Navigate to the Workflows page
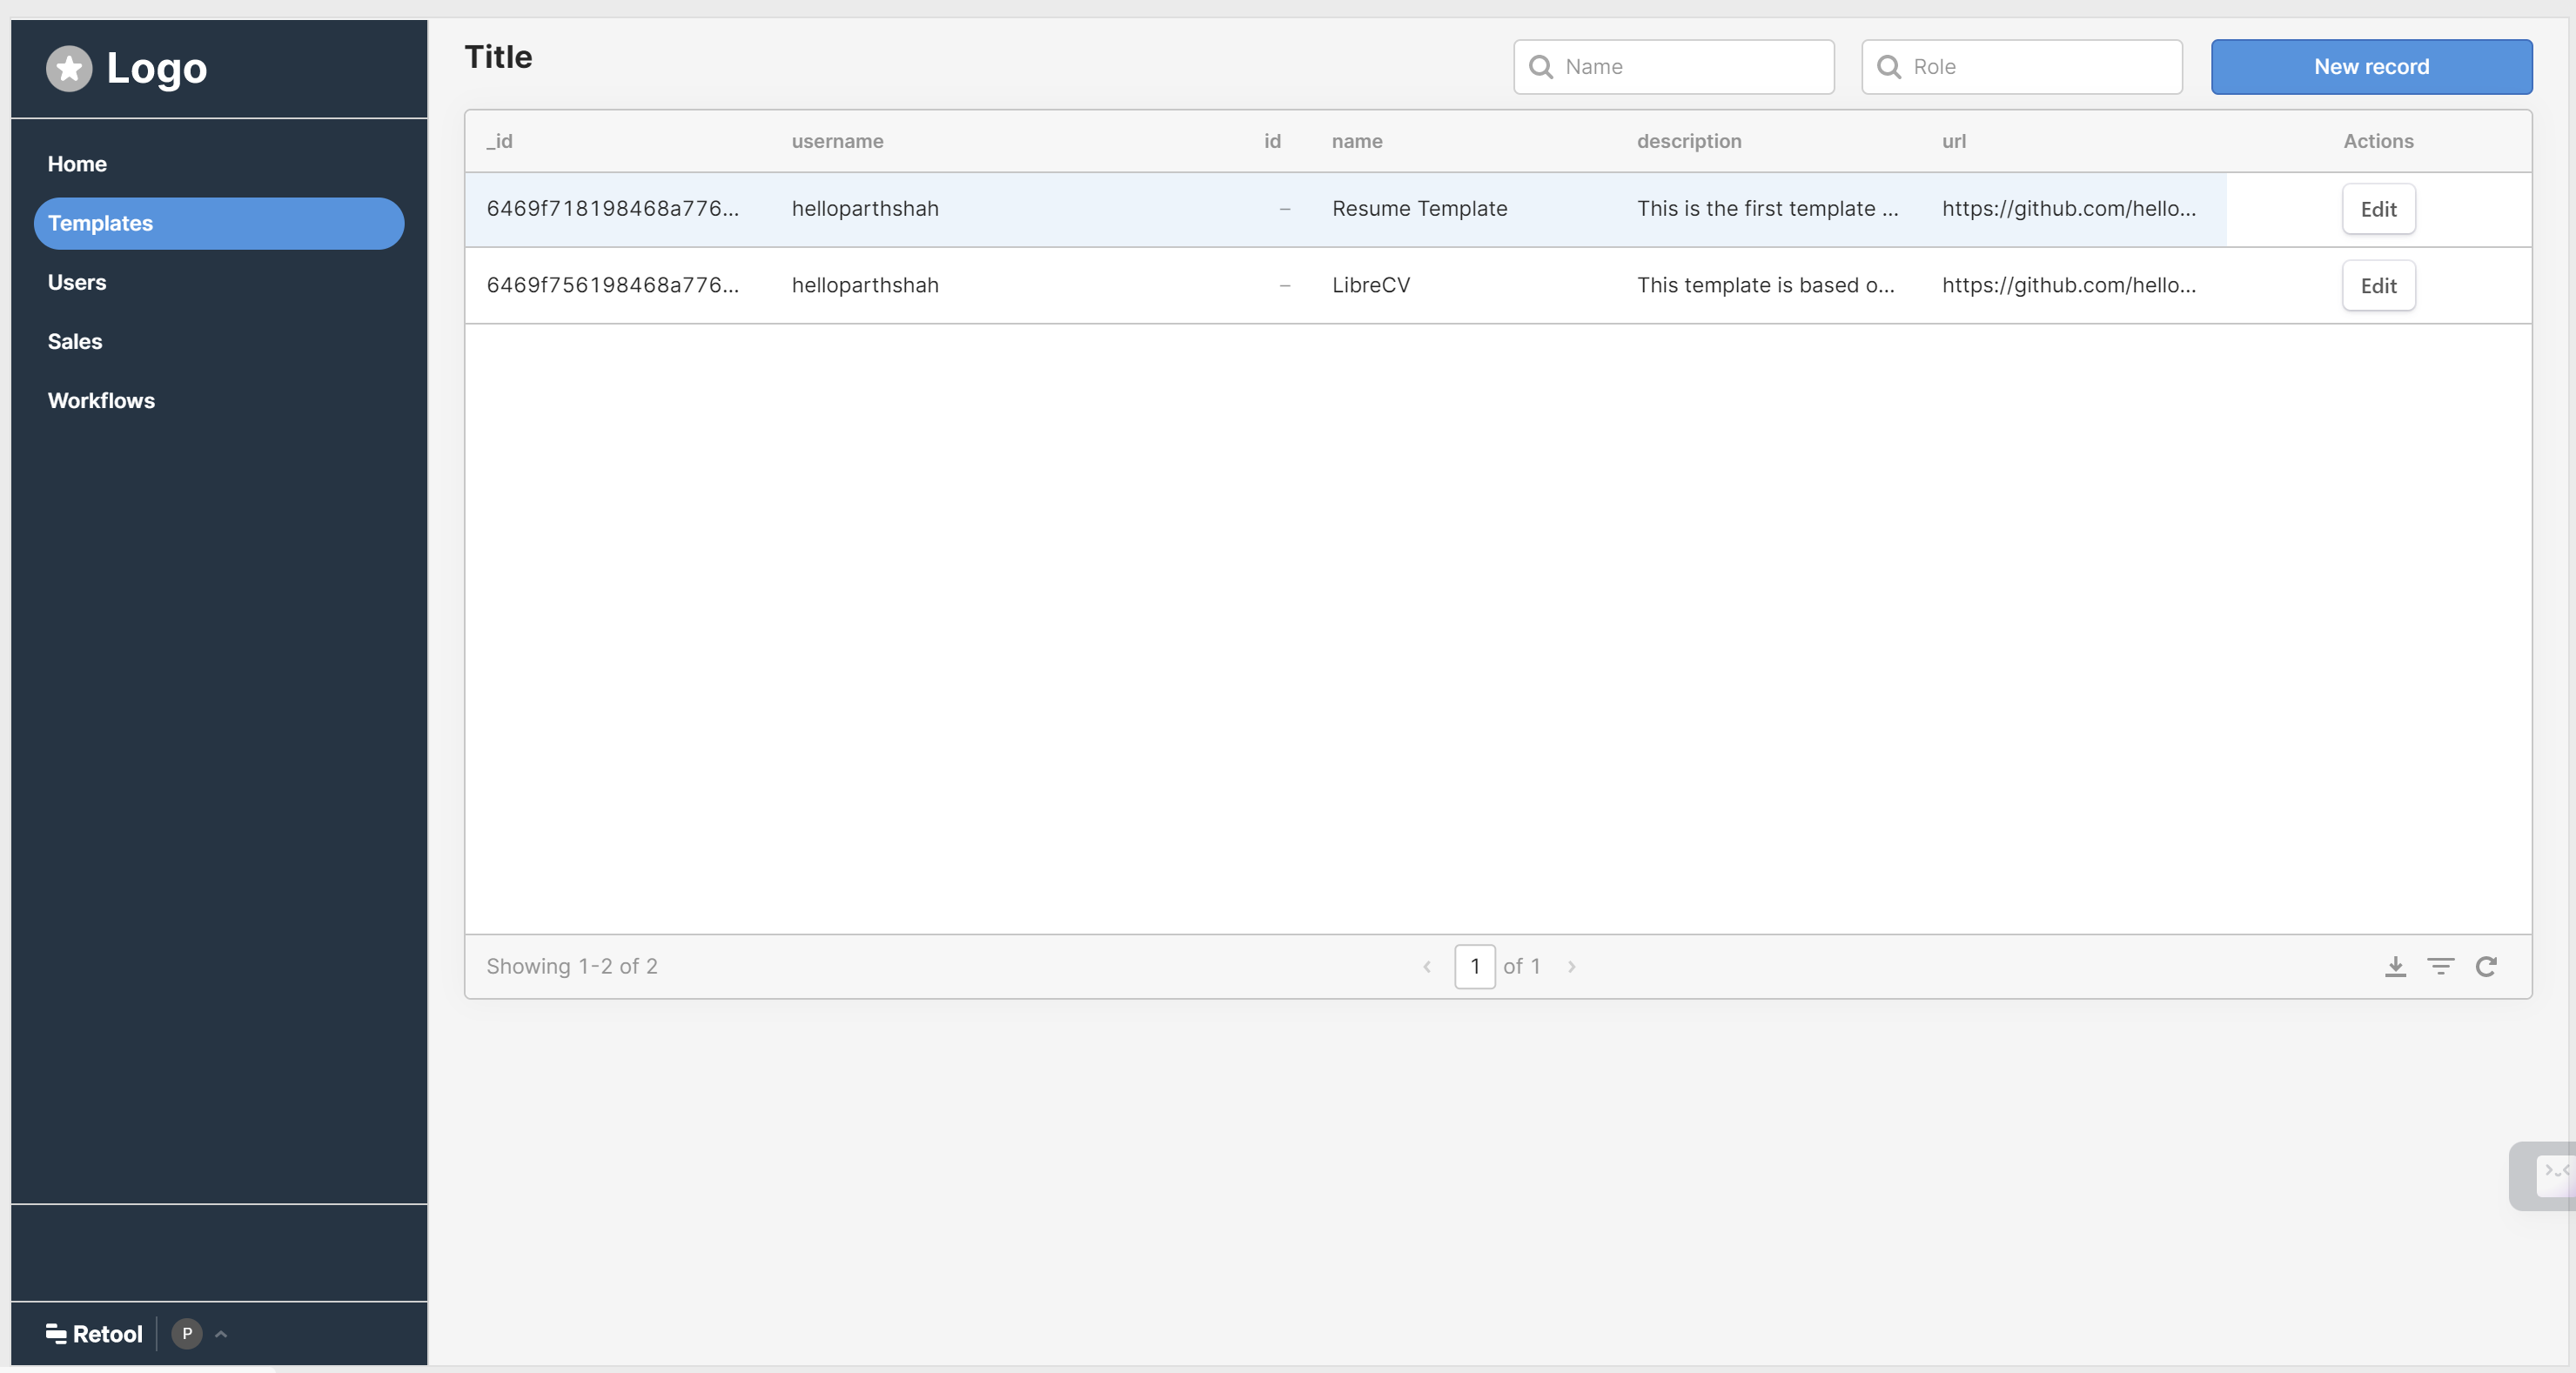This screenshot has height=1373, width=2576. (101, 400)
